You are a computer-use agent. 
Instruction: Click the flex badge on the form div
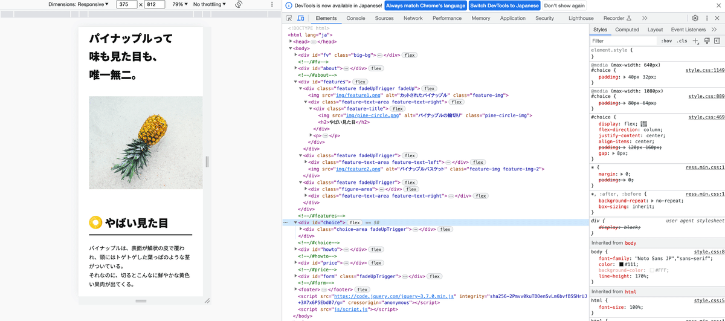coord(434,276)
